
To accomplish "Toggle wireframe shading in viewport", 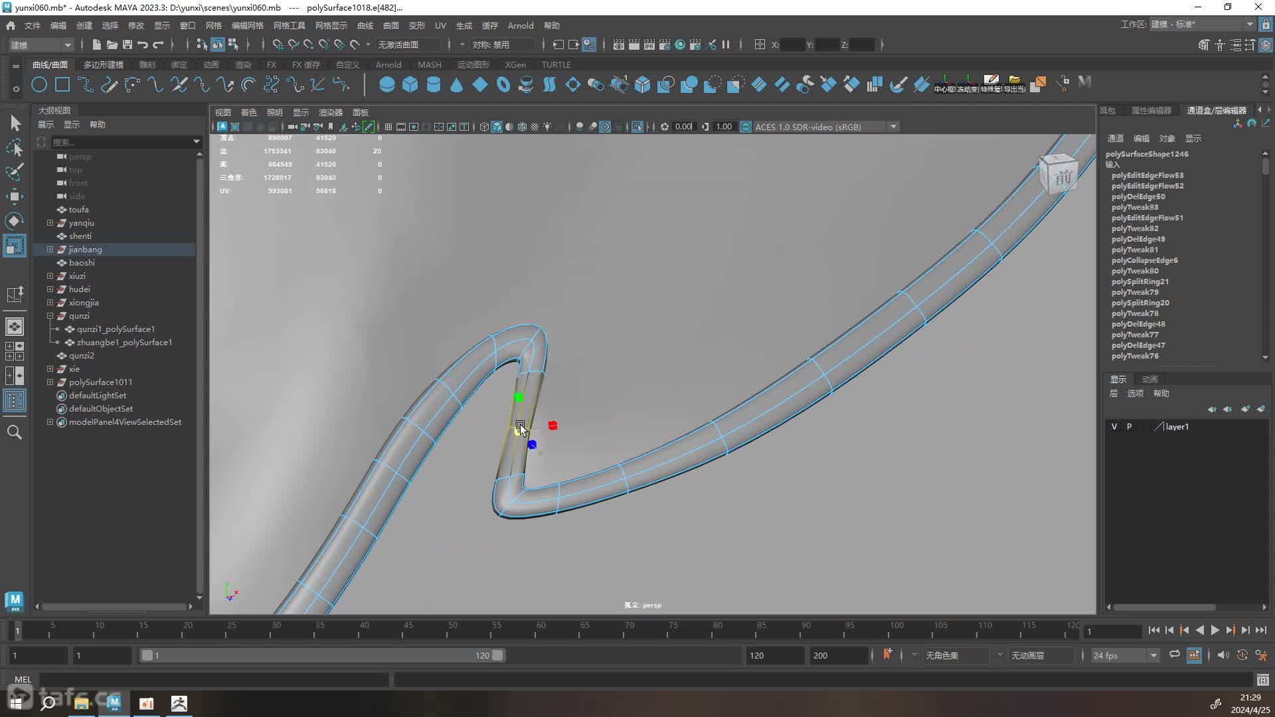I will coord(484,127).
